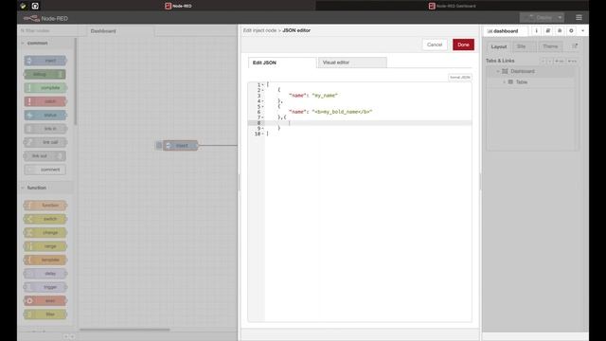Click the inject node's trigger button on canvas

(x=159, y=146)
